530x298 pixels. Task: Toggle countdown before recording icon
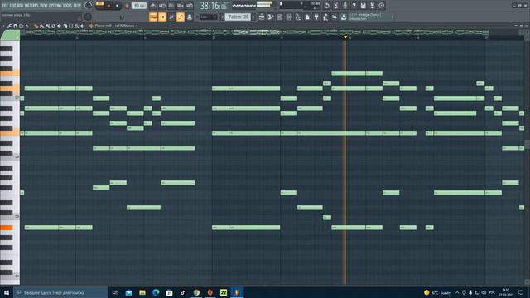pyautogui.click(x=171, y=6)
